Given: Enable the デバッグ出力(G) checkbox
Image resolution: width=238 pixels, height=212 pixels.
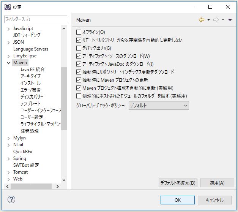Looking at the screenshot, I should (79, 48).
